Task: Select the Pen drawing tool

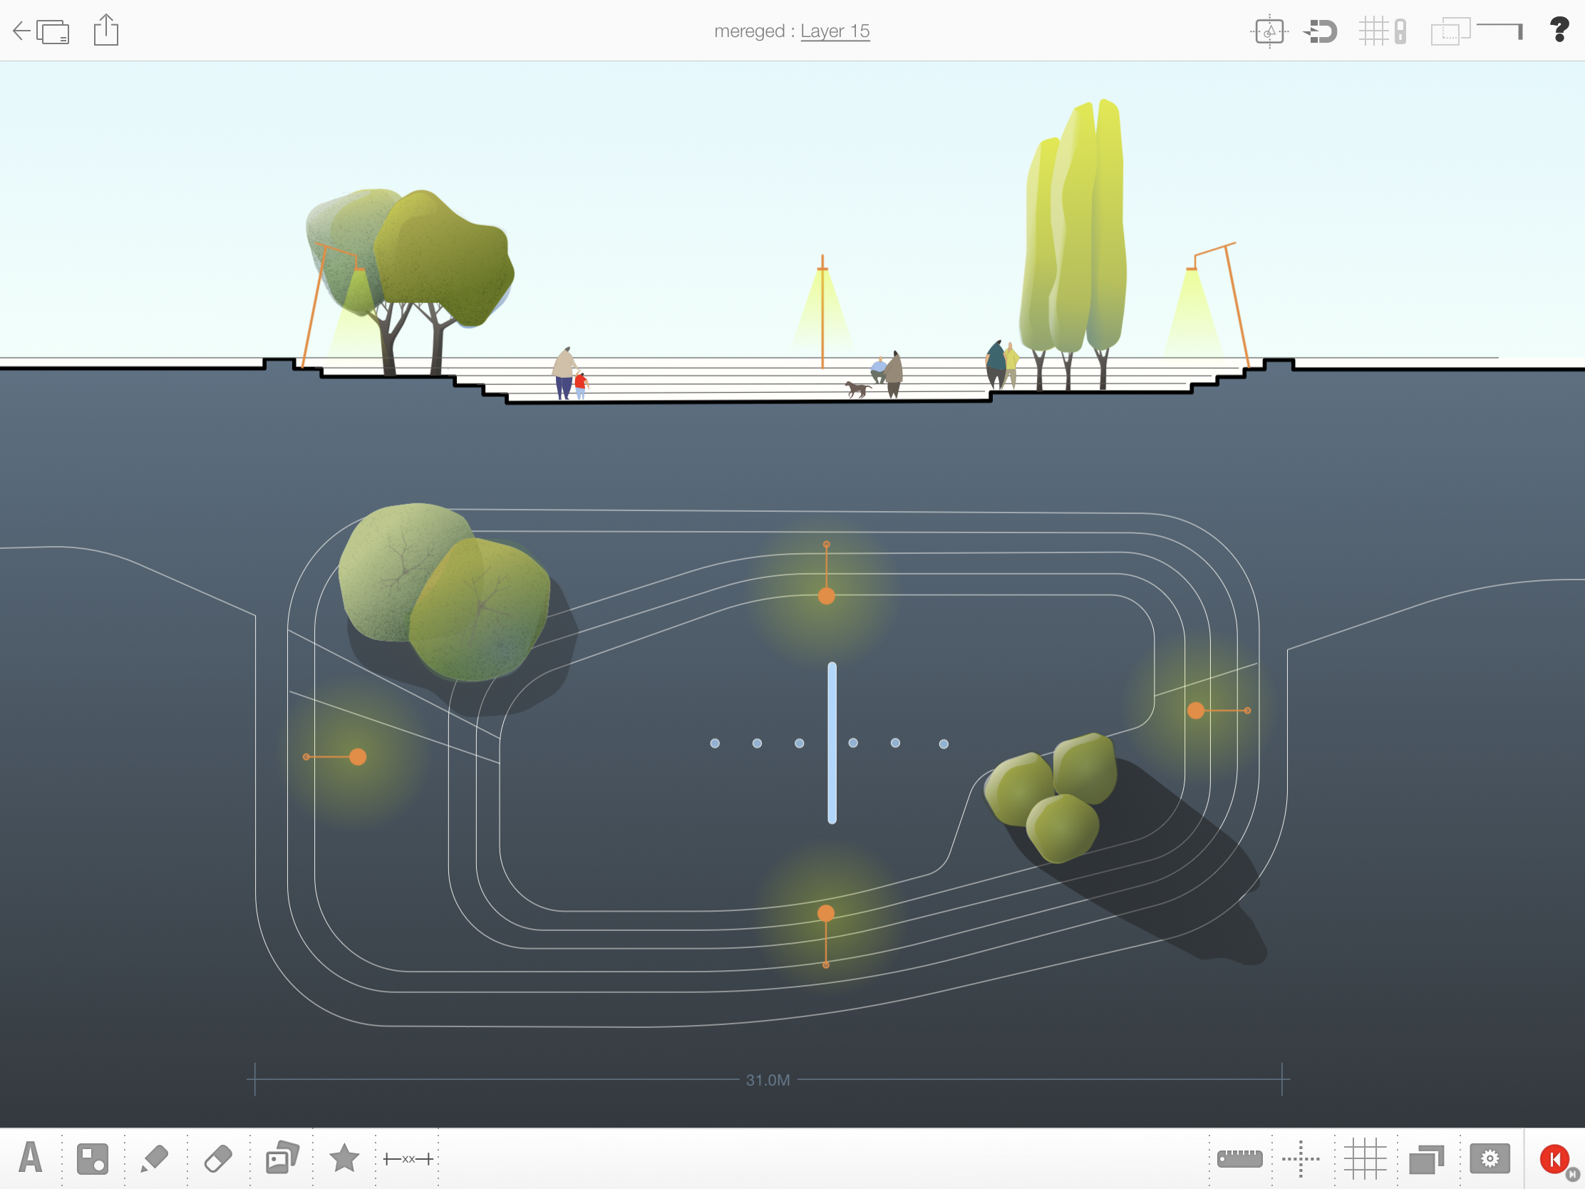Action: click(154, 1158)
